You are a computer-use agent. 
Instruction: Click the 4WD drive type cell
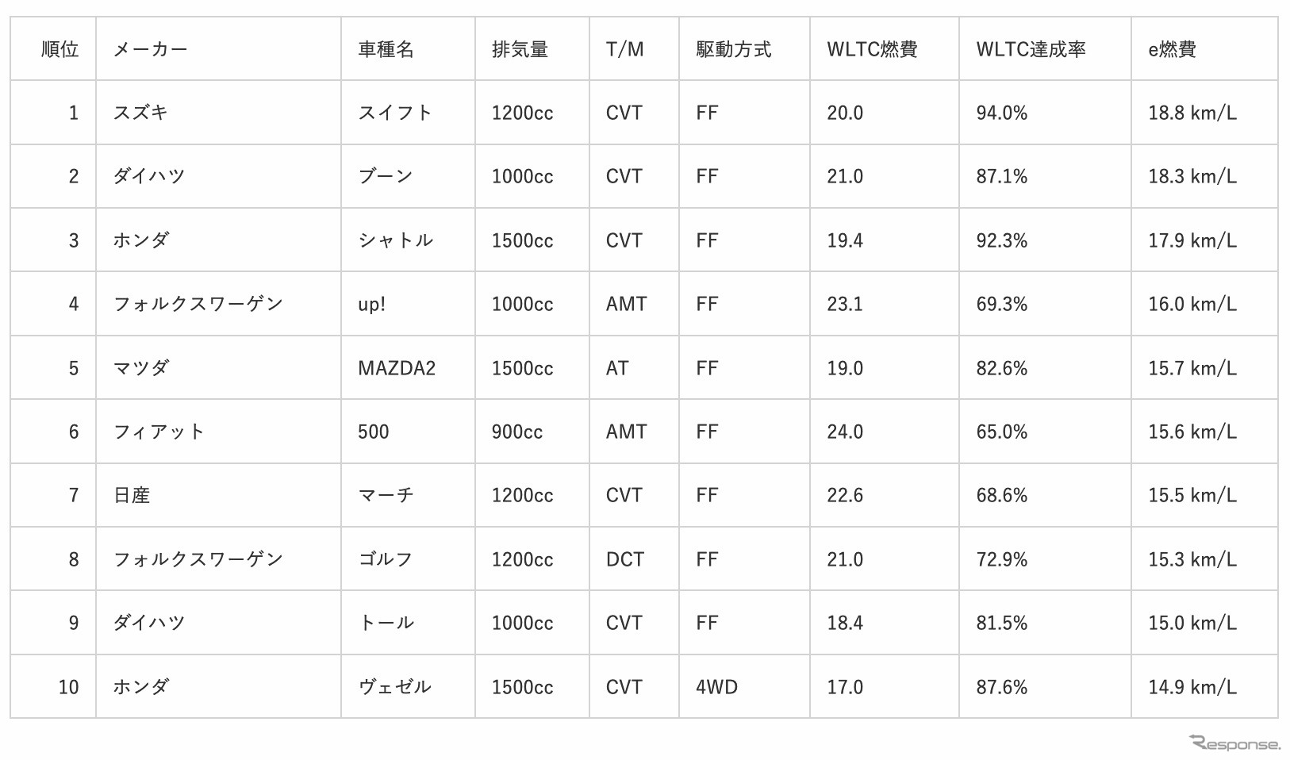[x=716, y=687]
